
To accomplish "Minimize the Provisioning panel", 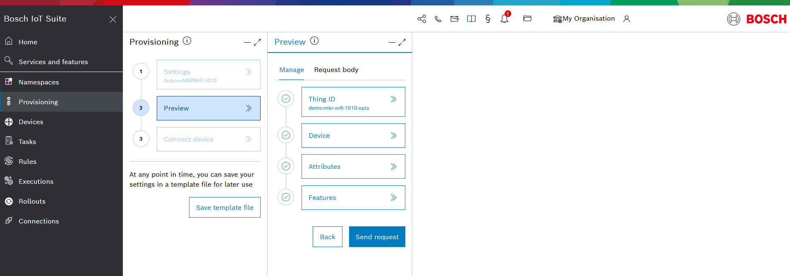I will tap(247, 42).
